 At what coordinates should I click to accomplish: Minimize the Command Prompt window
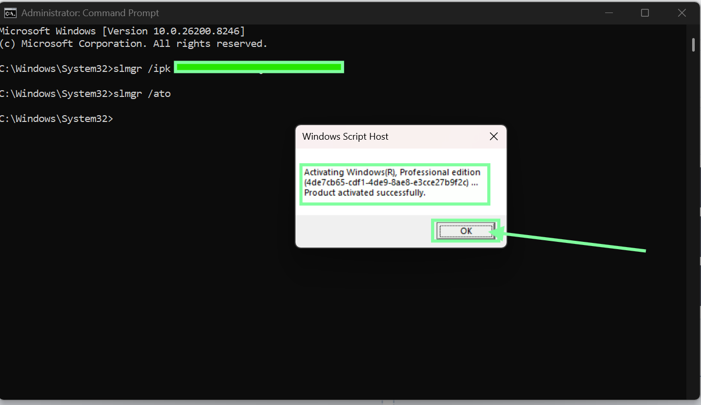(x=608, y=13)
